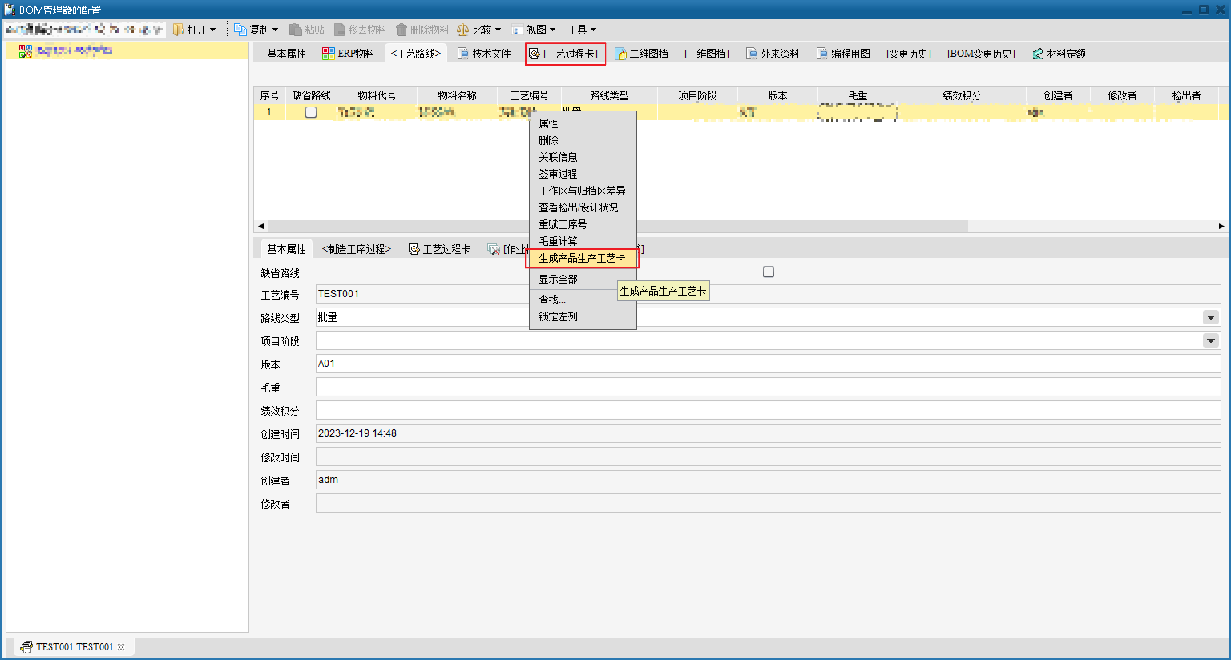Open the 技术文件 document tab icon
The image size is (1231, 660).
tap(462, 54)
